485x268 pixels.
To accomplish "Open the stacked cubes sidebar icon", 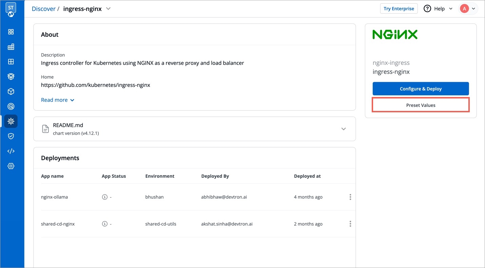I will click(x=11, y=77).
